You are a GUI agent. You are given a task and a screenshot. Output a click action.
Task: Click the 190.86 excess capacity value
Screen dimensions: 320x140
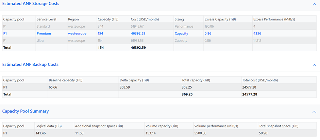coord(209,26)
